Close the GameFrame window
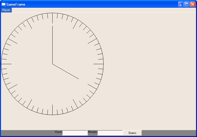 (x=193, y=4)
